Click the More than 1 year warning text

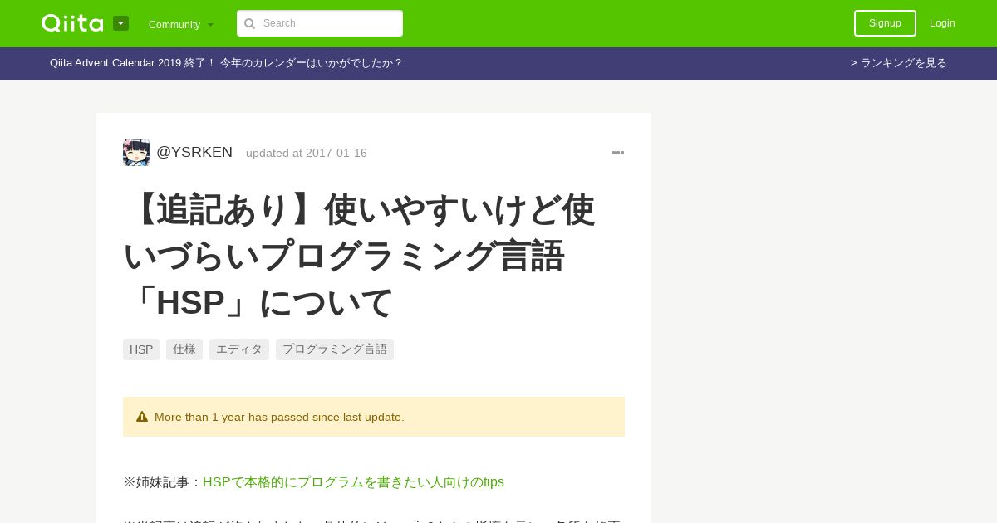(x=279, y=417)
